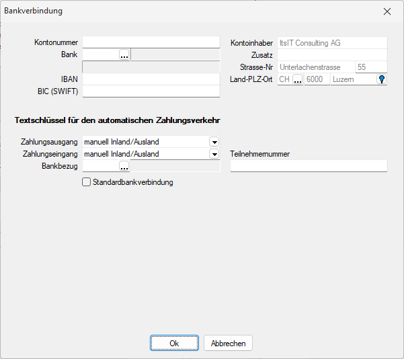The width and height of the screenshot is (404, 359).
Task: Click the Strasse field showing Unterlachenstrasse
Action: pyautogui.click(x=315, y=67)
